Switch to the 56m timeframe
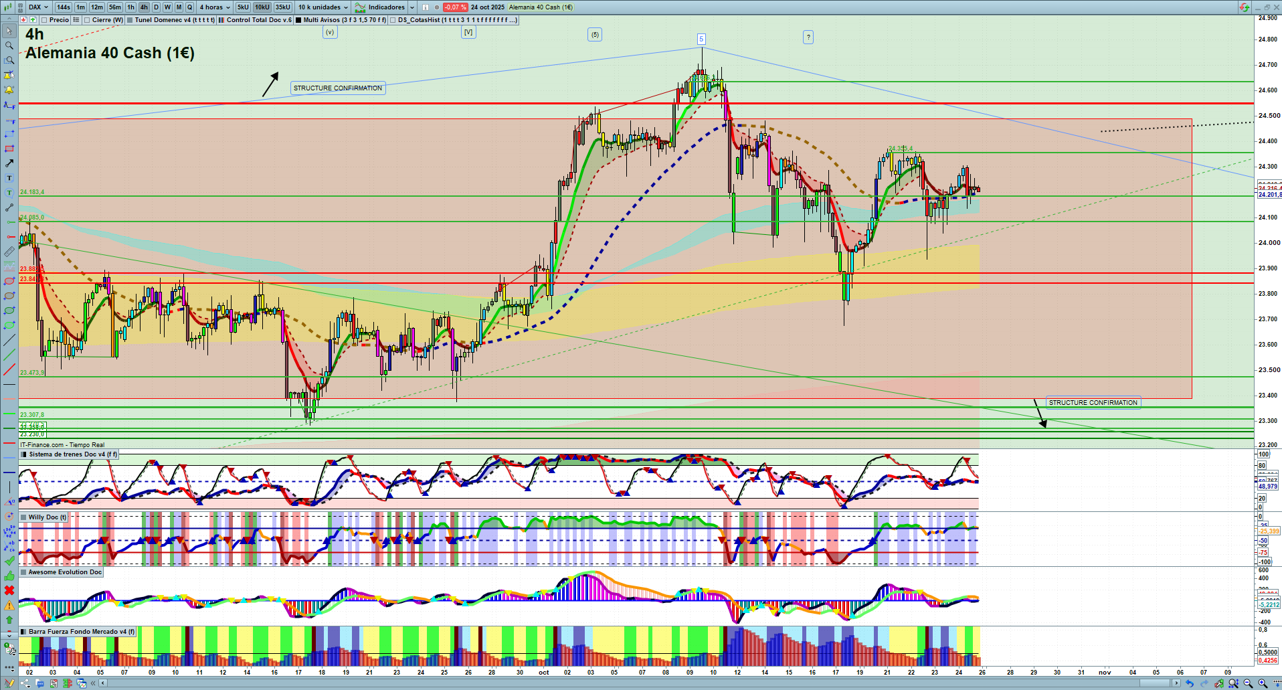 point(115,7)
